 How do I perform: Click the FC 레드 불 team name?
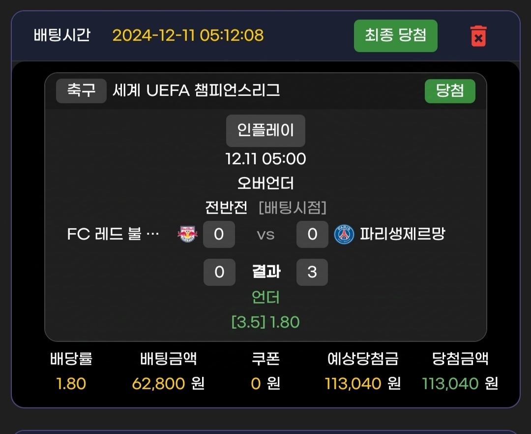tap(113, 234)
